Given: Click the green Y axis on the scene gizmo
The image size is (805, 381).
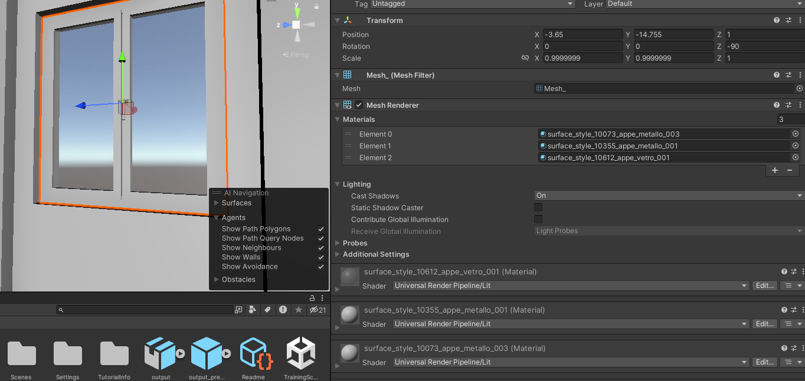Looking at the screenshot, I should pos(297,11).
